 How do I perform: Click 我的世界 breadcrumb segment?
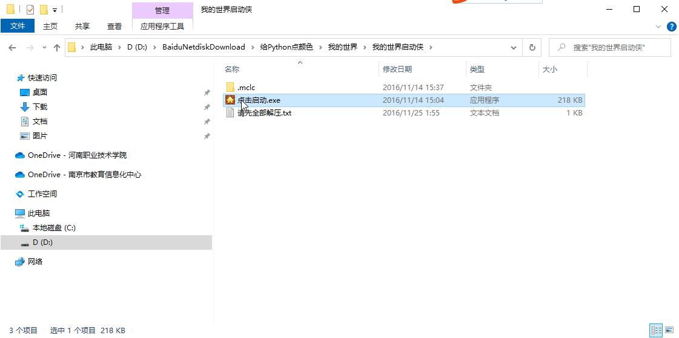[x=343, y=47]
